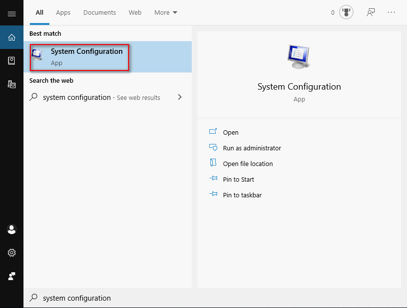Open the hamburger menu in the sidebar
Viewport: 407px width, 308px height.
(12, 13)
